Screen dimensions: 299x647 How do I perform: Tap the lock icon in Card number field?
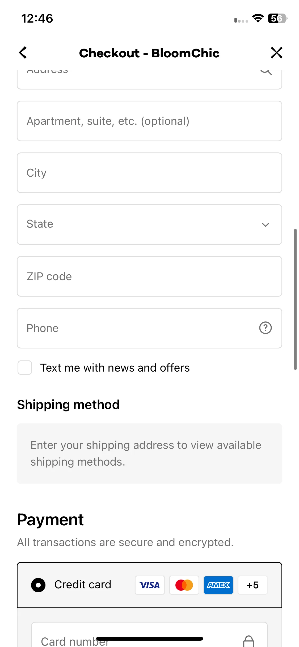click(x=249, y=641)
